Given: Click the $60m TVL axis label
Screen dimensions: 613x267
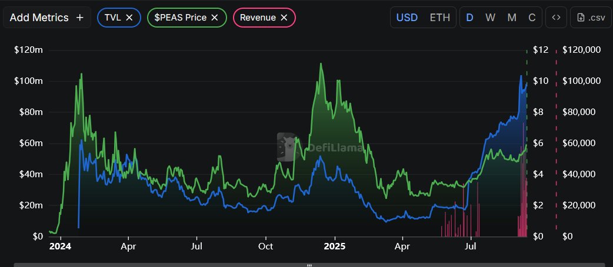Looking at the screenshot, I should point(30,143).
